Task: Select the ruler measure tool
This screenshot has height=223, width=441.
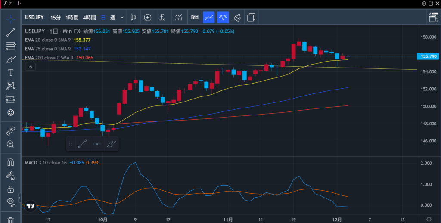Action: [11, 130]
